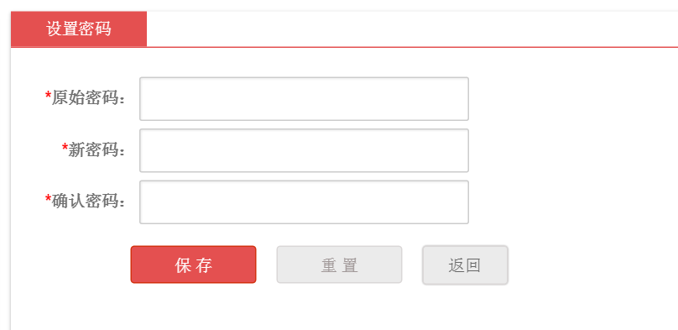This screenshot has width=678, height=330.
Task: Click the required asterisk beside 新密码
Action: (x=65, y=147)
